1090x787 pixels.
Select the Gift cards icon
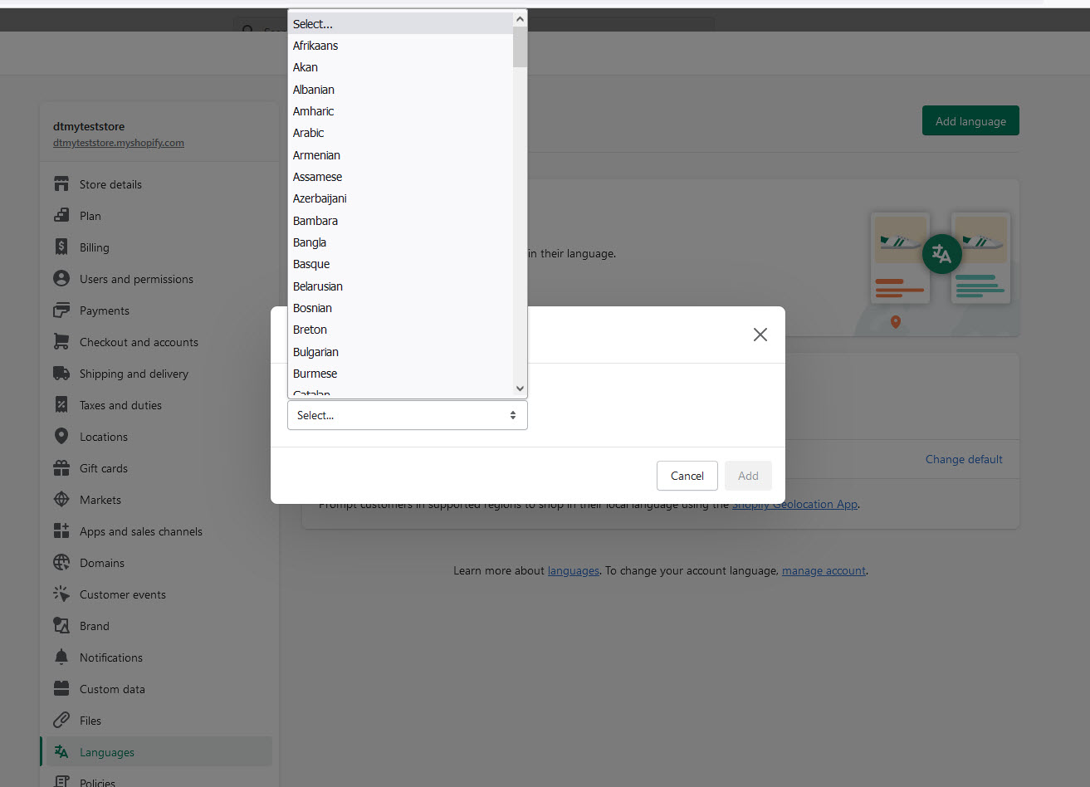[61, 467]
